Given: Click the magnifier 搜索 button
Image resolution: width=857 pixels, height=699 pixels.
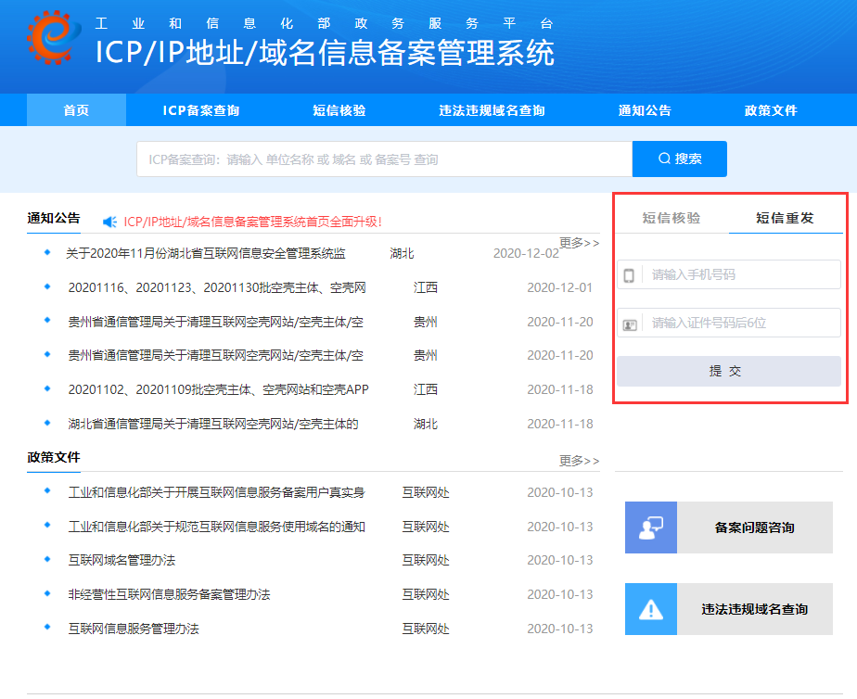Looking at the screenshot, I should tap(679, 159).
